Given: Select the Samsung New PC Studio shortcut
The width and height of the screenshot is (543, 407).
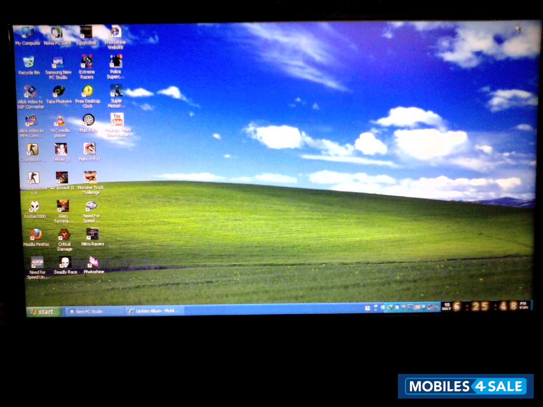Looking at the screenshot, I should (58, 63).
